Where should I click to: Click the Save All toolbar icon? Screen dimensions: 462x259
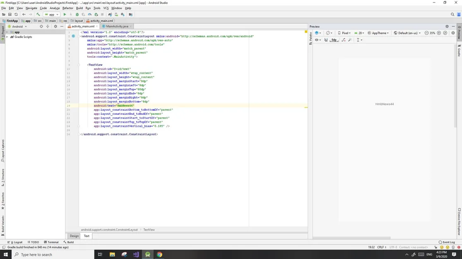[x=10, y=14]
